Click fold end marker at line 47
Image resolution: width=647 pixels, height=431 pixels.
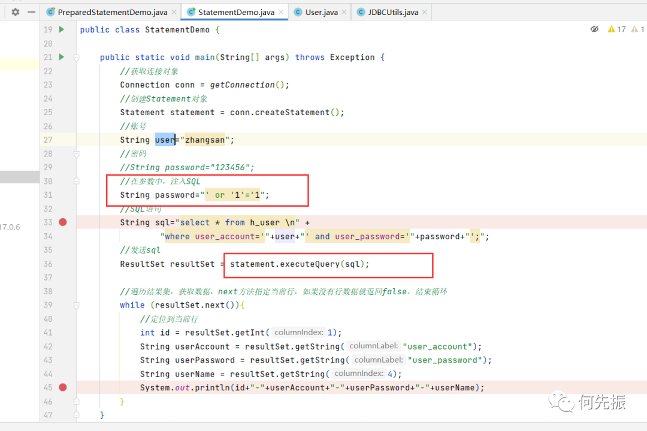(76, 415)
